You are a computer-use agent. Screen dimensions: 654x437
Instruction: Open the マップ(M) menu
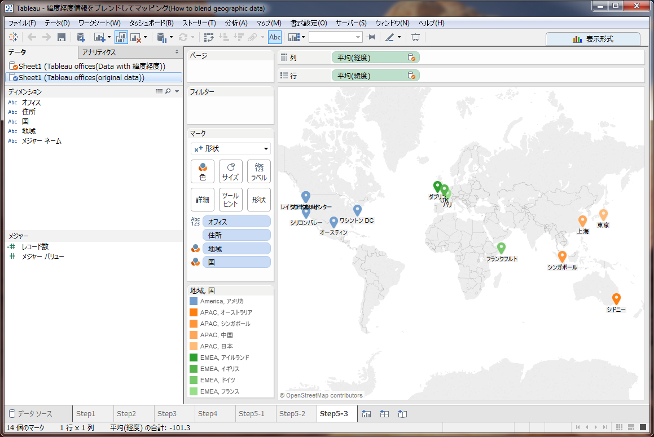pos(269,23)
